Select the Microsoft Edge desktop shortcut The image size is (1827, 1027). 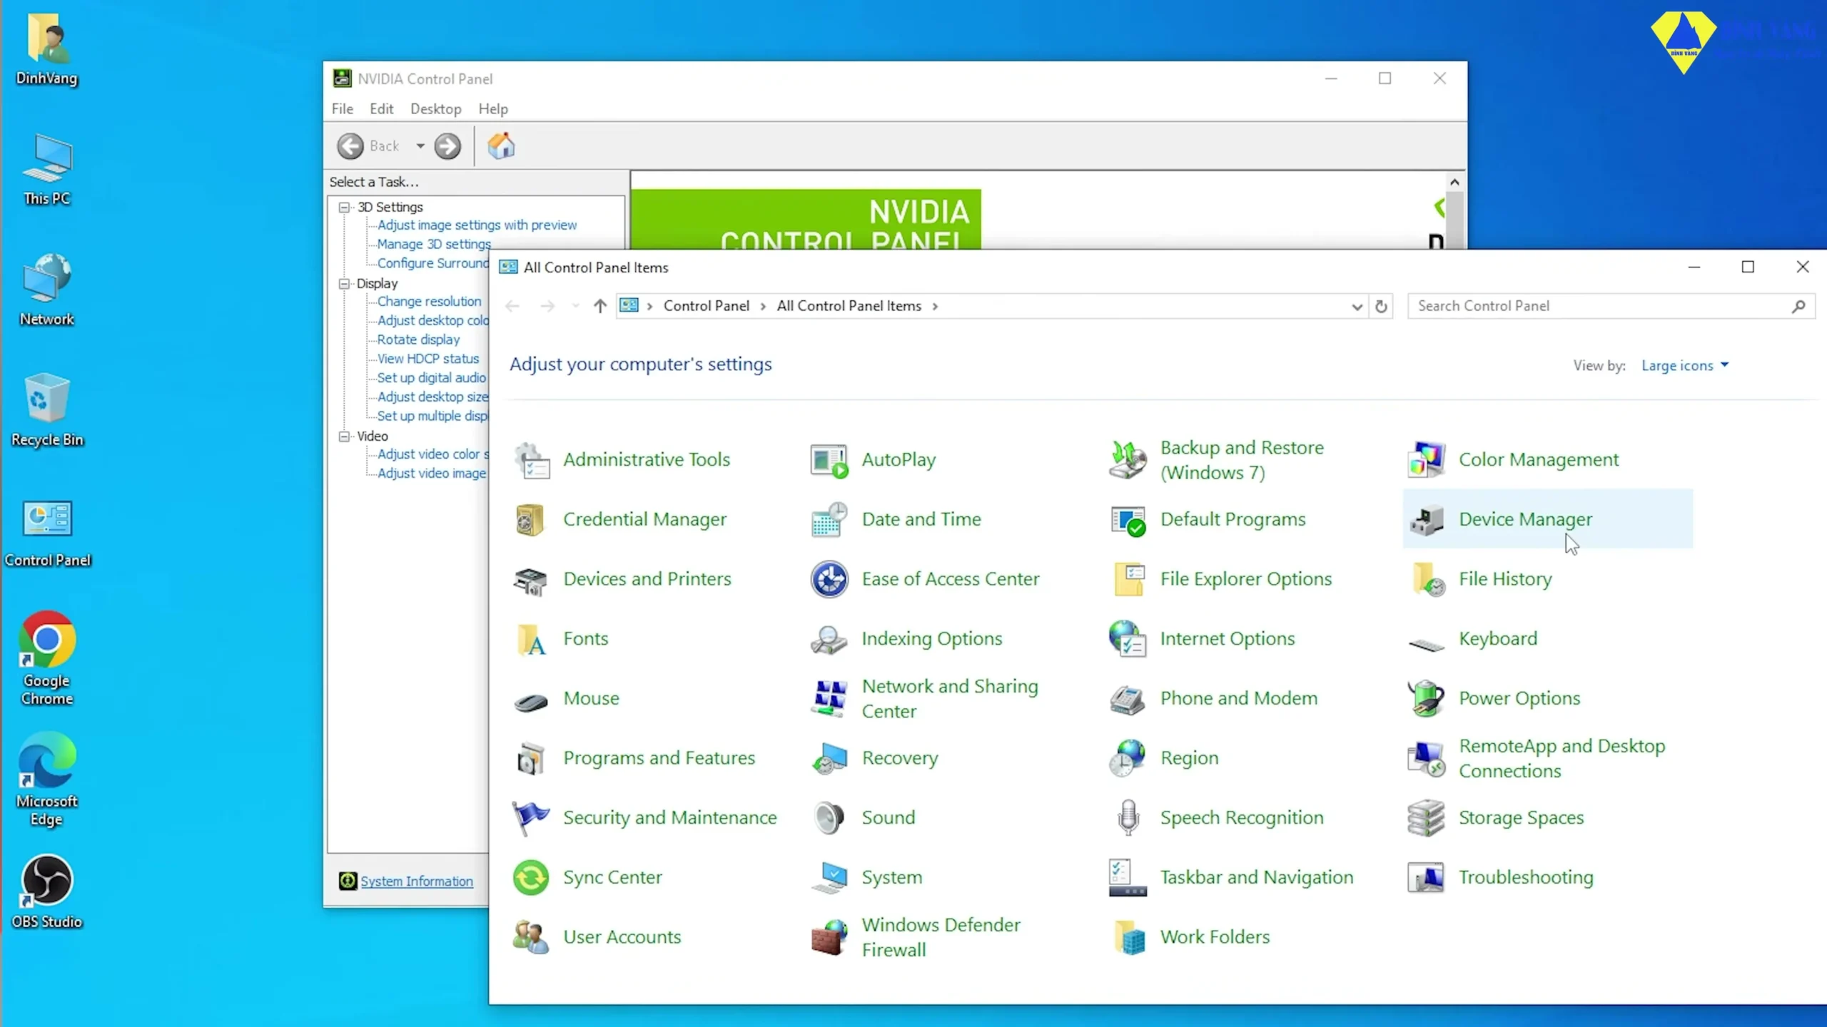(47, 779)
